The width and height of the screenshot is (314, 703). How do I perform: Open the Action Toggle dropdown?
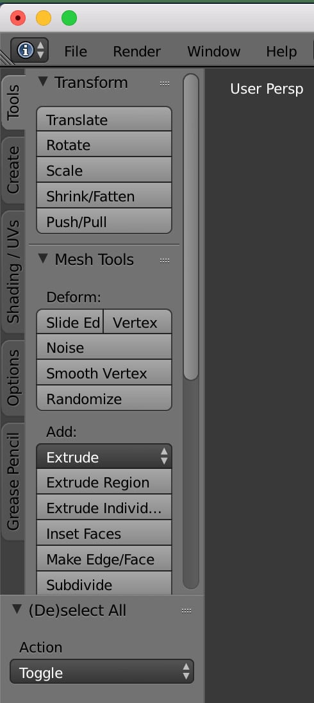102,671
